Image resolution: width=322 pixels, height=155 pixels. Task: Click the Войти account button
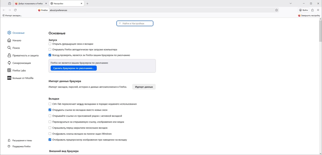pos(304,10)
